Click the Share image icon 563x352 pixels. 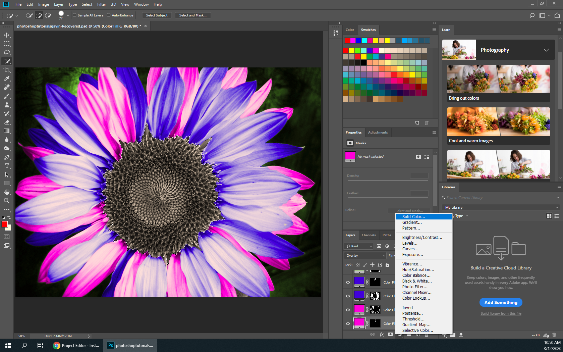click(557, 15)
